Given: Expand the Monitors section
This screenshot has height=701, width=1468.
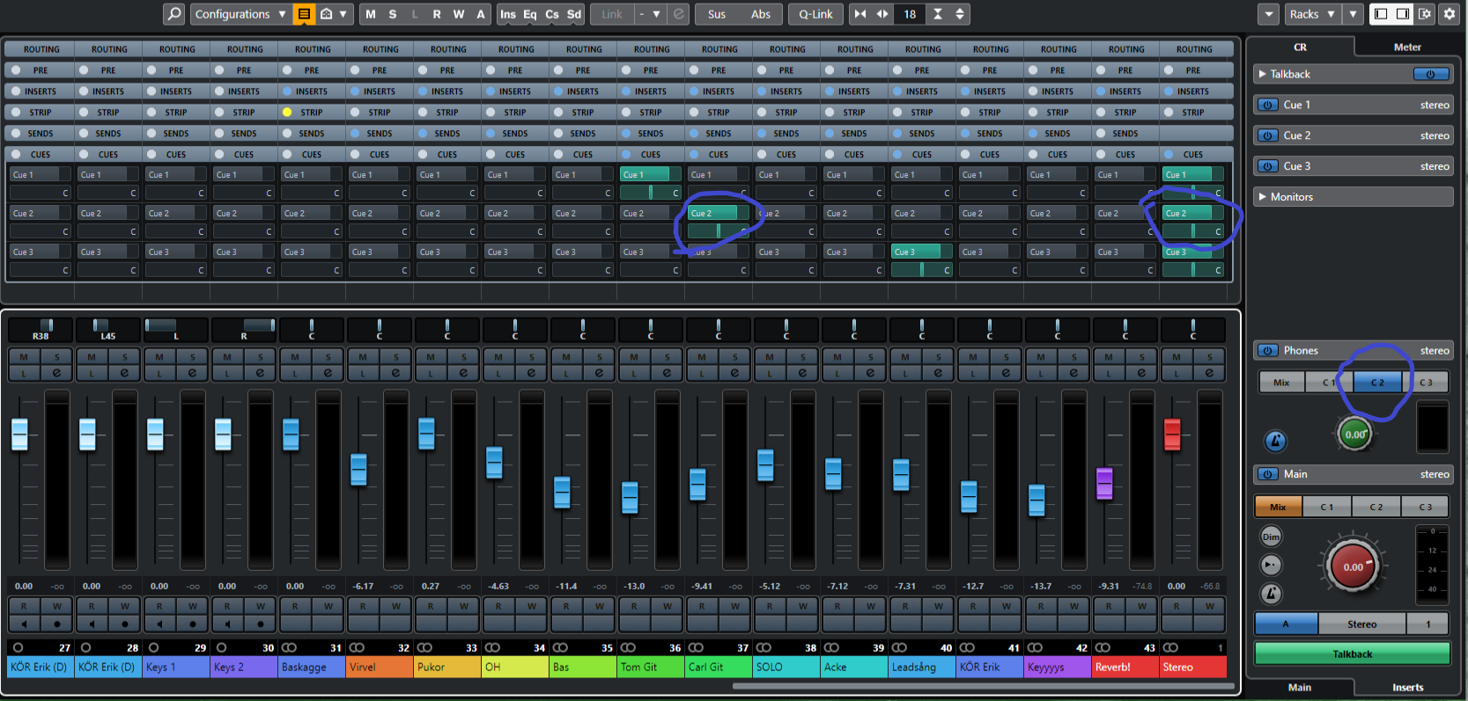Looking at the screenshot, I should click(1353, 197).
